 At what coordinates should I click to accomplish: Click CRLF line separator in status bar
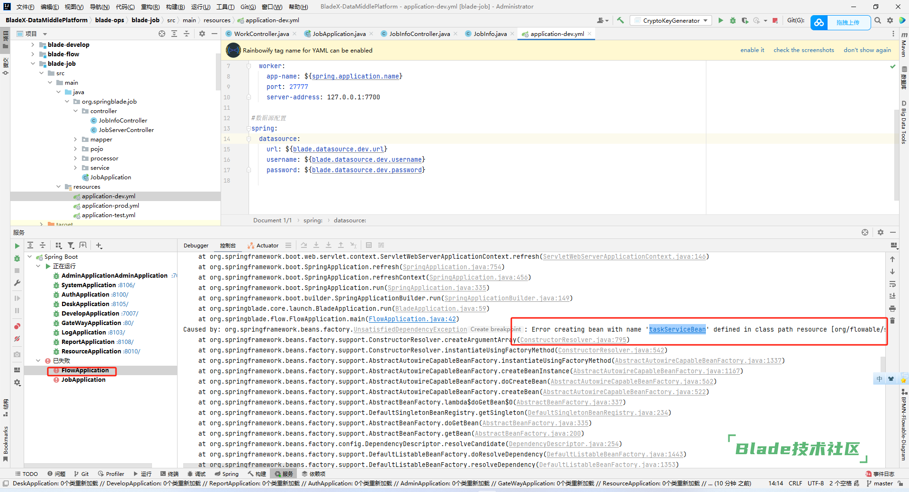[x=795, y=483]
